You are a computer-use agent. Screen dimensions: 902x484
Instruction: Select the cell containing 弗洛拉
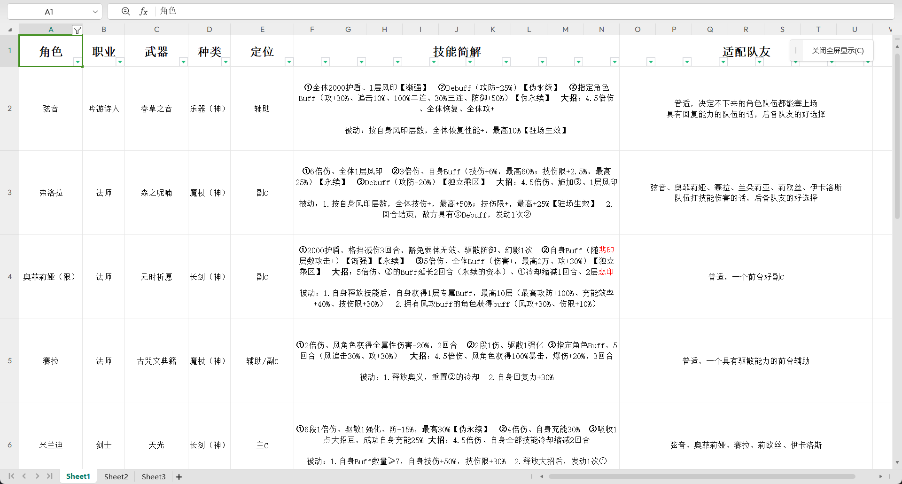(x=51, y=192)
